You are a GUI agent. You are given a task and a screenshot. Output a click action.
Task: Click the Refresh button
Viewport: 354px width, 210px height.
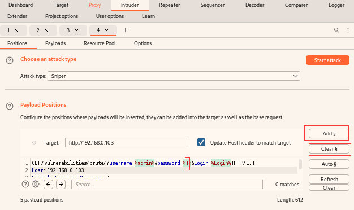pyautogui.click(x=329, y=179)
